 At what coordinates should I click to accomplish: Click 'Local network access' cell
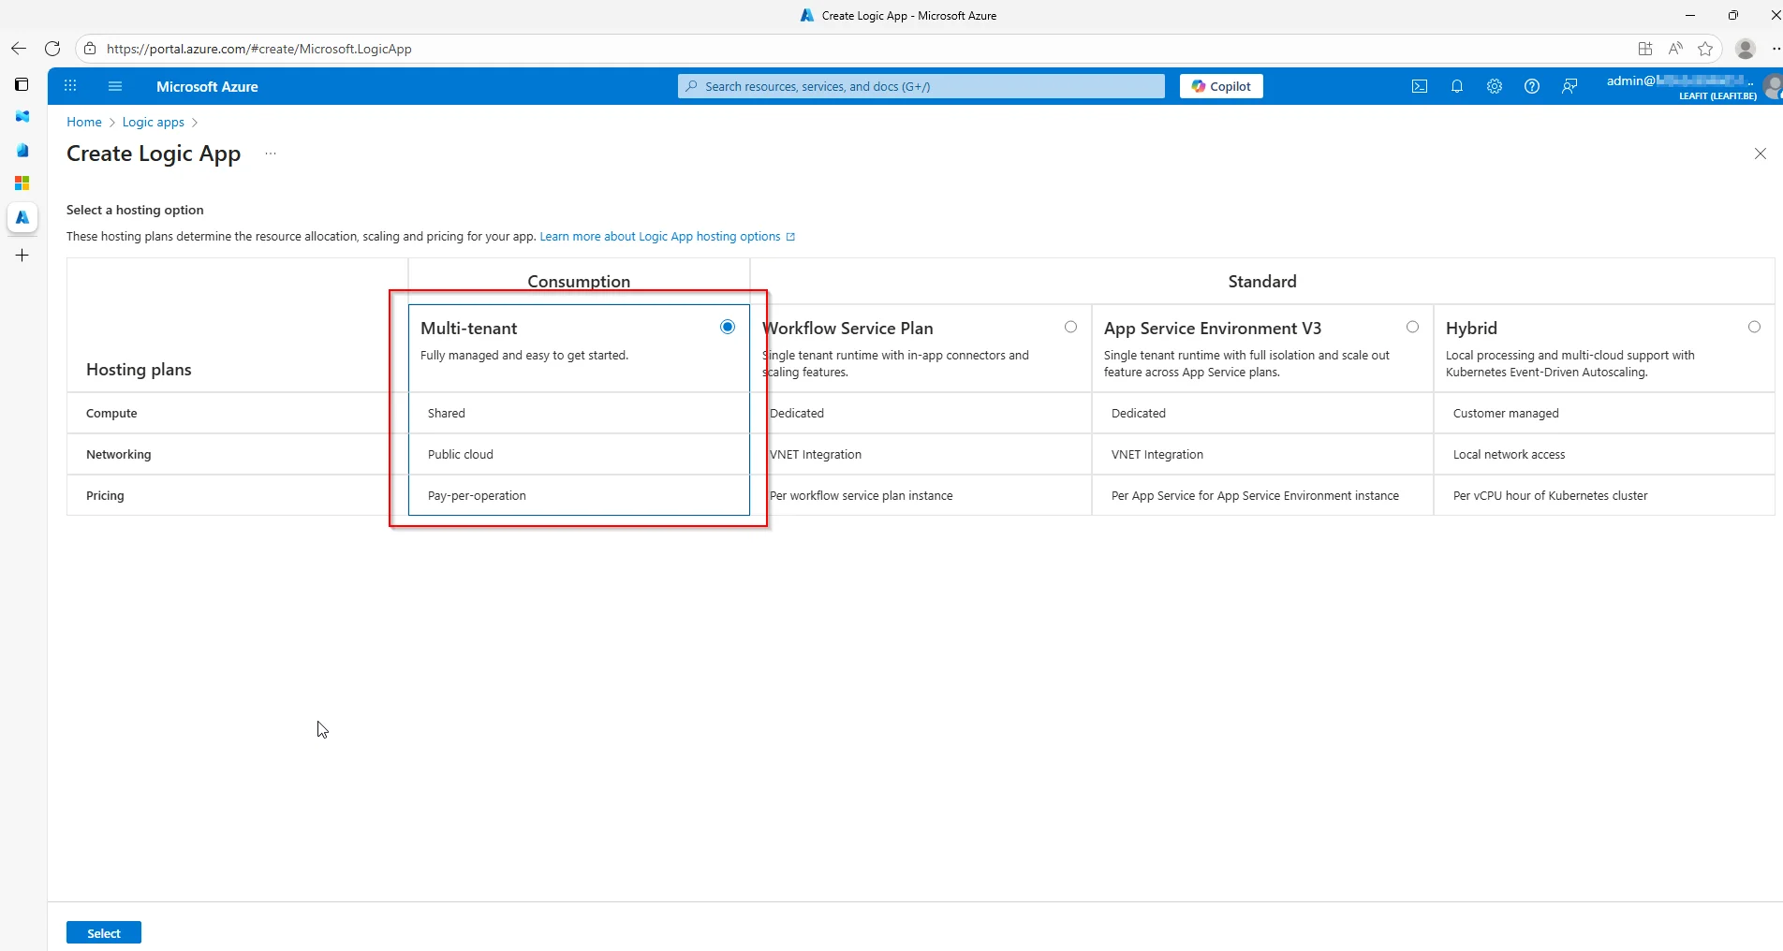click(x=1604, y=454)
